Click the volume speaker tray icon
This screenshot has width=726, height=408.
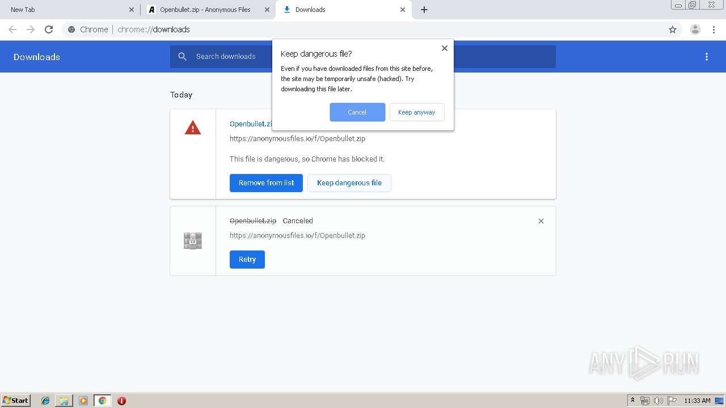point(659,401)
